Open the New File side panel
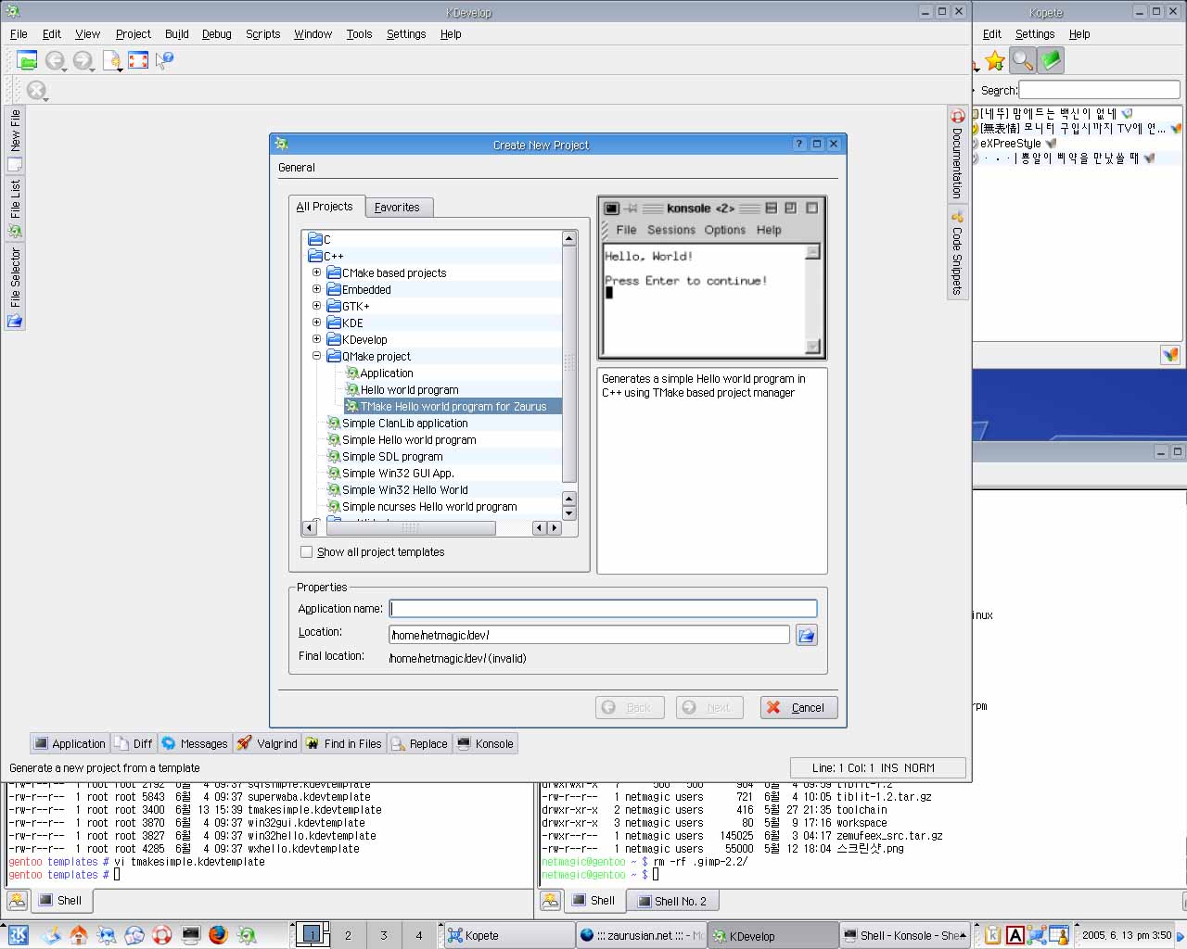 [15, 140]
